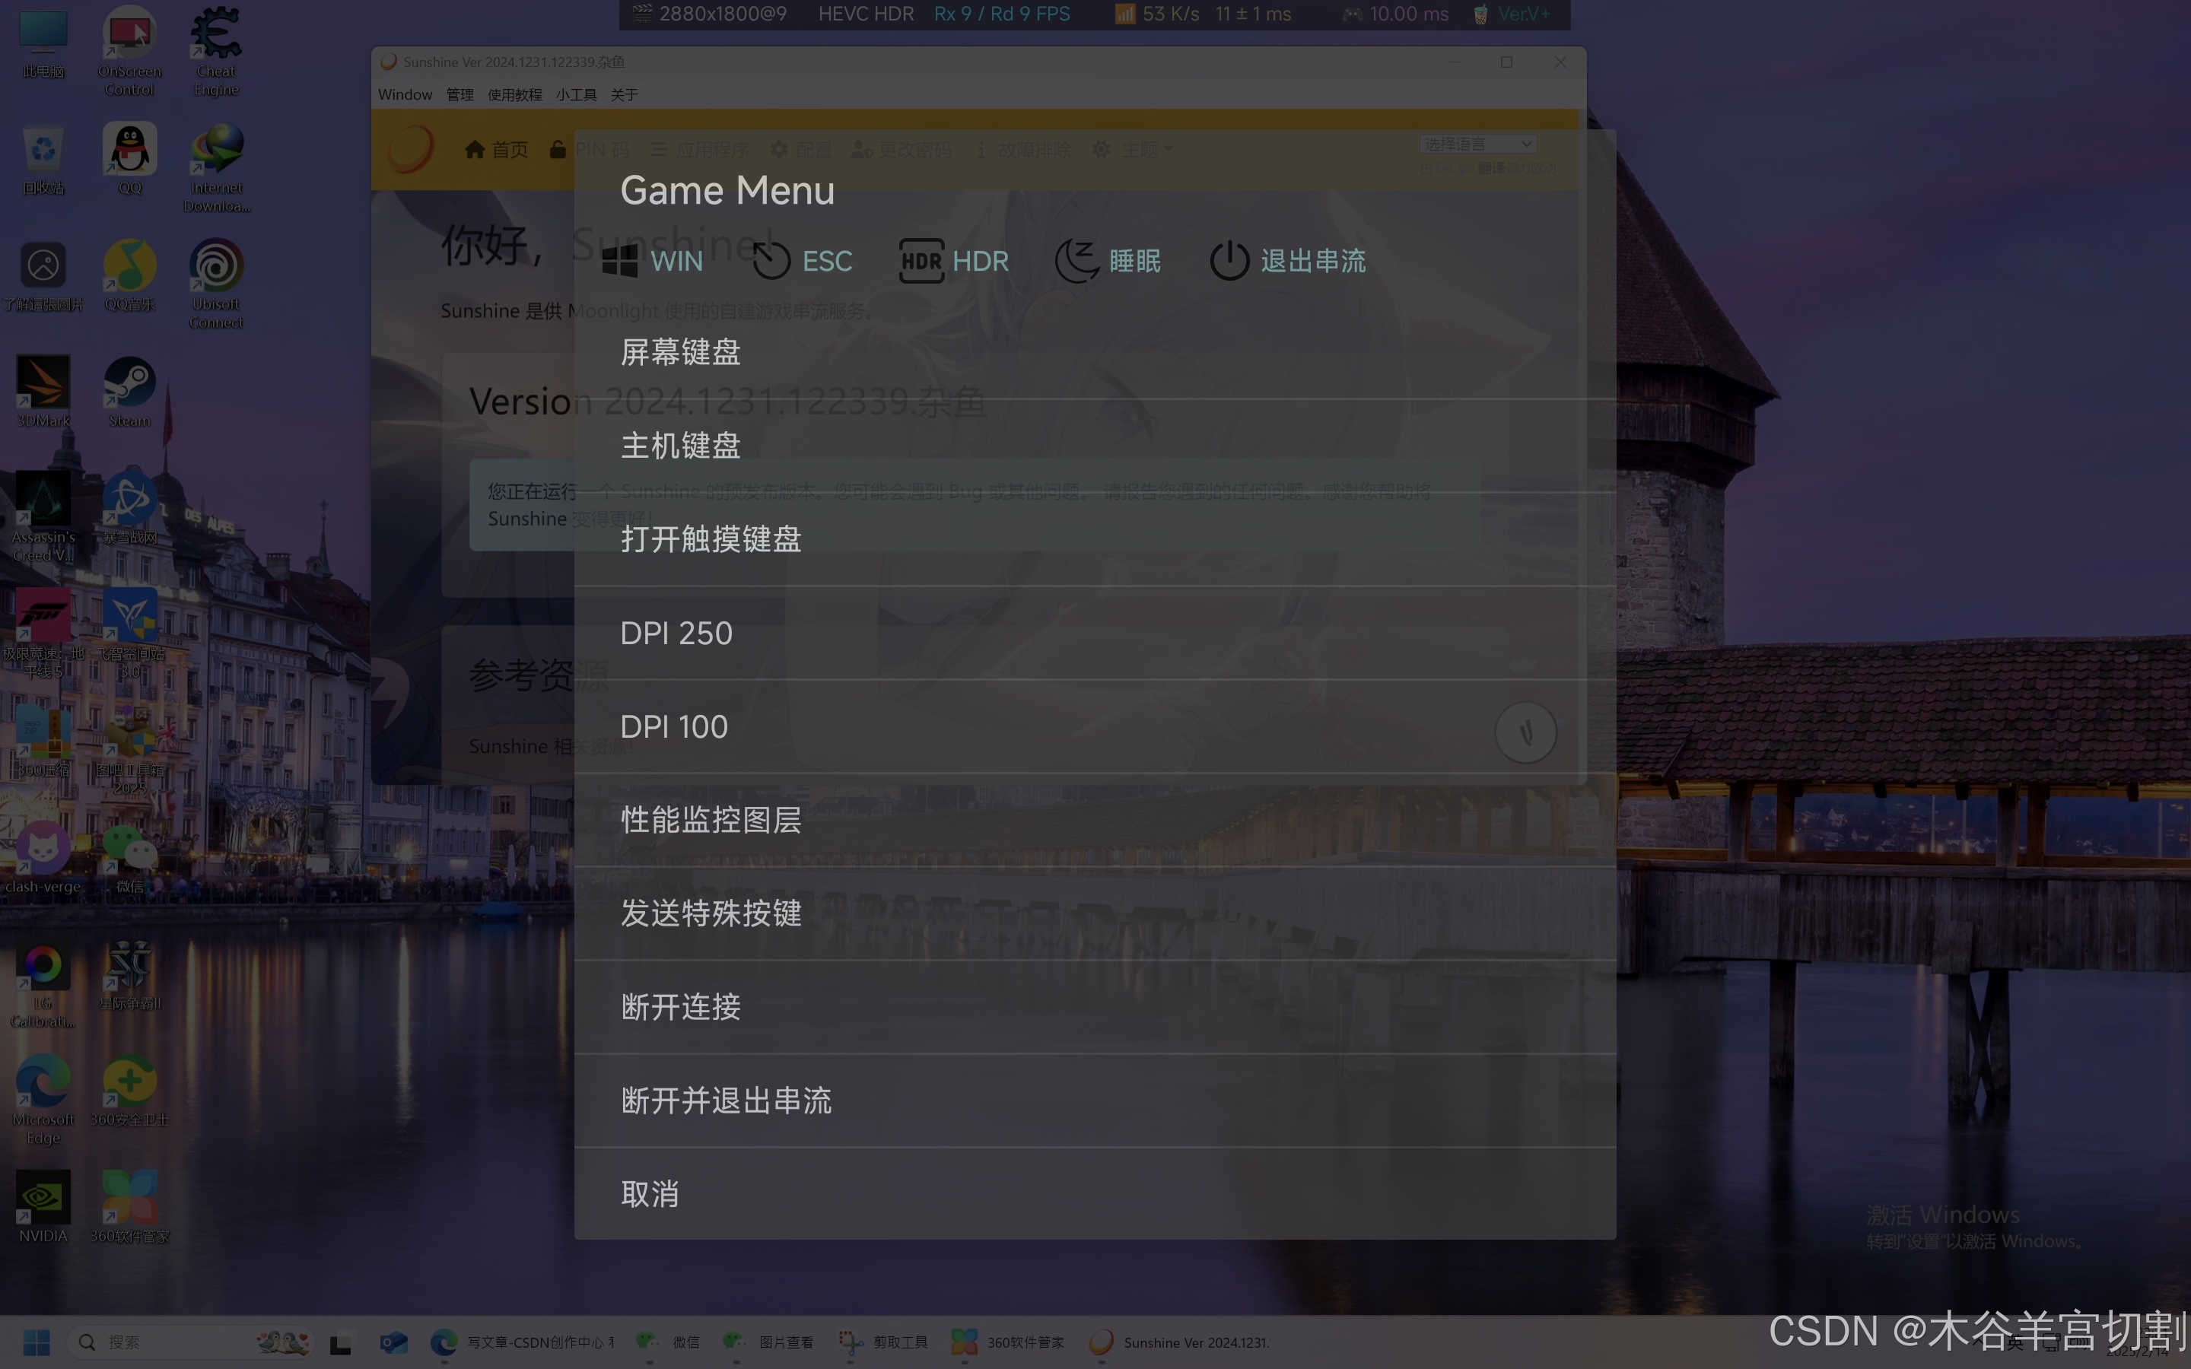The width and height of the screenshot is (2191, 1369).
Task: Open the language selection dropdown (选择语言)
Action: 1477,144
